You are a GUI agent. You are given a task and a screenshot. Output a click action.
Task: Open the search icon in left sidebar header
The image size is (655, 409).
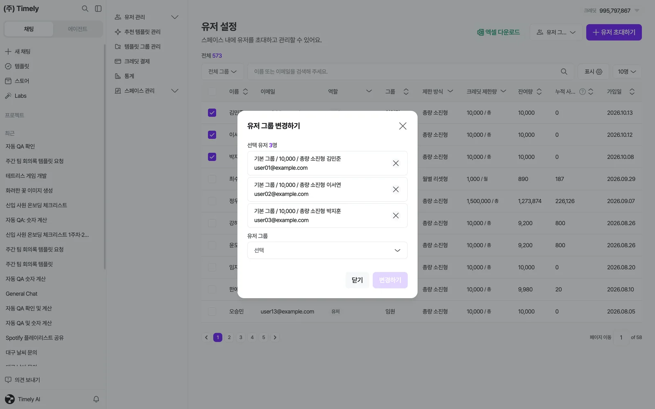(x=85, y=9)
